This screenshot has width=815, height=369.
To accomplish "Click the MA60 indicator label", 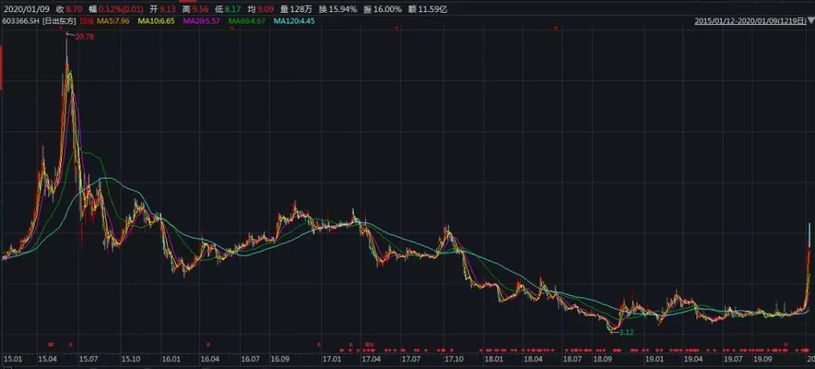I will click(x=247, y=21).
